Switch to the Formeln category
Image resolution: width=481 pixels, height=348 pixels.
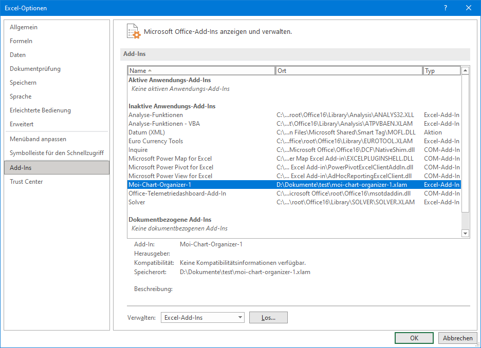tap(57, 41)
